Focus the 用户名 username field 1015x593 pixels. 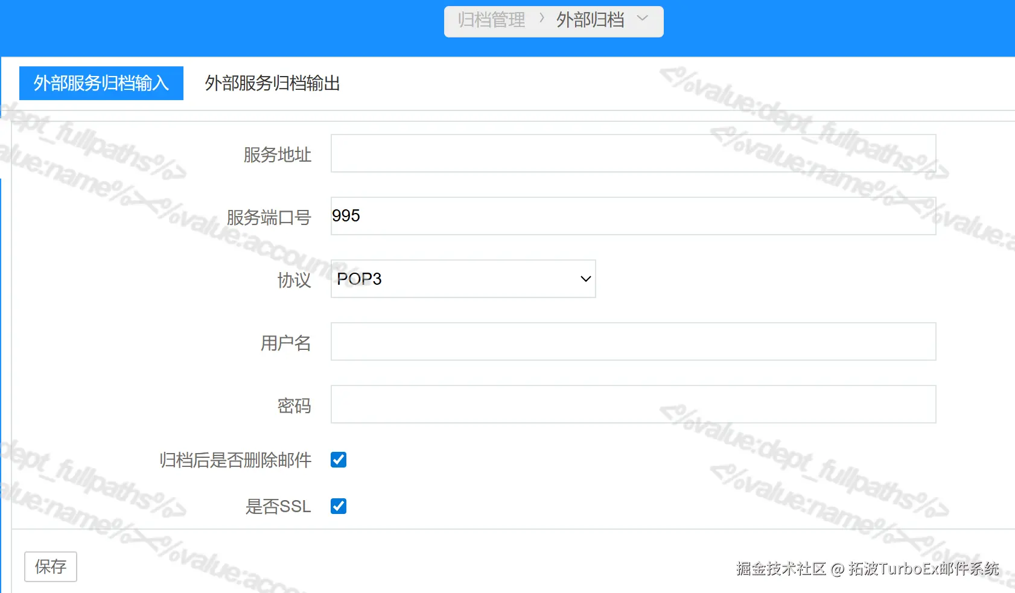(632, 341)
